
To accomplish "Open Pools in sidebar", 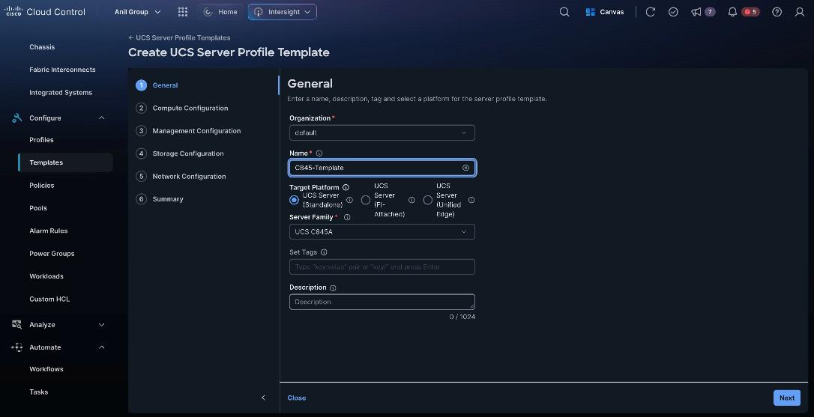I will pyautogui.click(x=38, y=208).
